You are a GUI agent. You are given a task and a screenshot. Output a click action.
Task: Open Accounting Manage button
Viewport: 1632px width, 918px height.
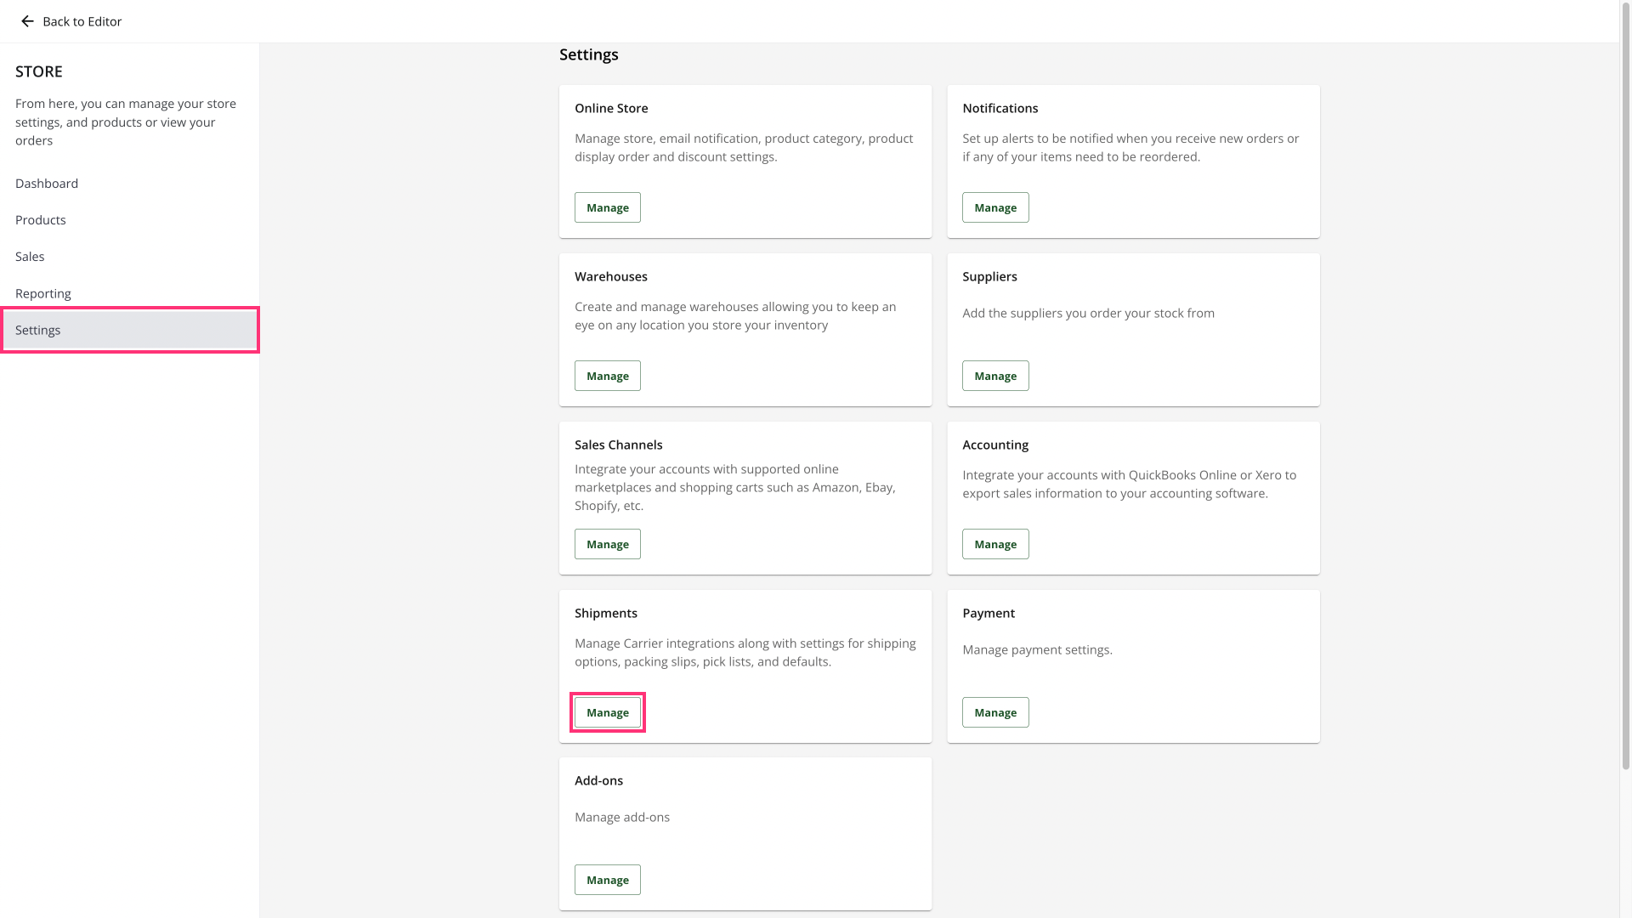coord(994,544)
